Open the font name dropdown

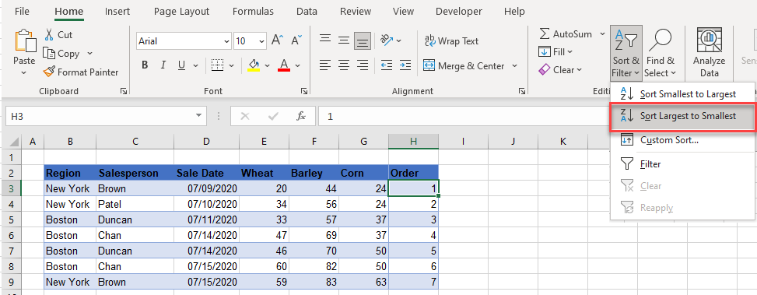227,41
